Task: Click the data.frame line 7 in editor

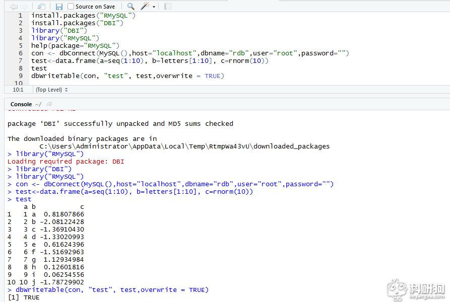Action: (x=150, y=61)
